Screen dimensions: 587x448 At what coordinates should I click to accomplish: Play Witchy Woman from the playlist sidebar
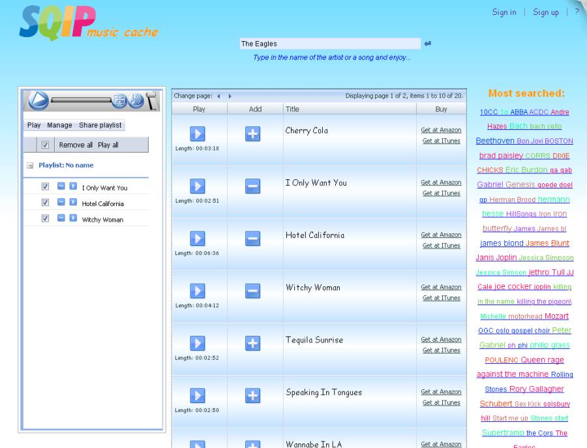(x=73, y=219)
